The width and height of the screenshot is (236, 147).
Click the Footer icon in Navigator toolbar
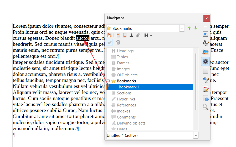tap(125, 36)
